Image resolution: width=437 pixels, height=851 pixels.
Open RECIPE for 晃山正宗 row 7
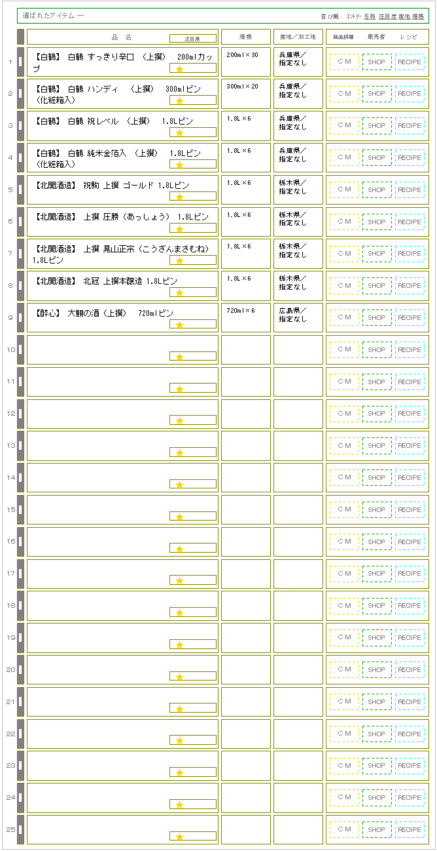410,254
